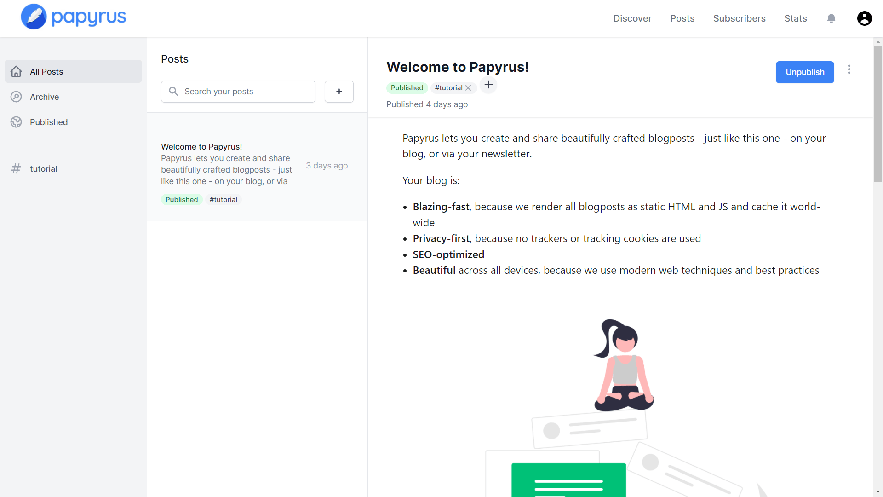
Task: Click the Archive sidebar icon
Action: (16, 97)
